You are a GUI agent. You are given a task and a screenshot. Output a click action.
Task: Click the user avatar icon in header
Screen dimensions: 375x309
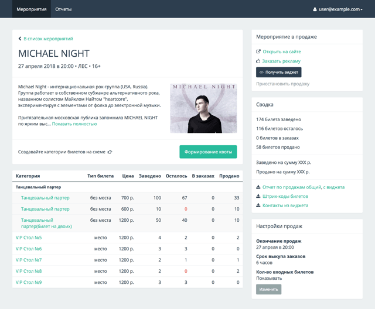pyautogui.click(x=315, y=9)
